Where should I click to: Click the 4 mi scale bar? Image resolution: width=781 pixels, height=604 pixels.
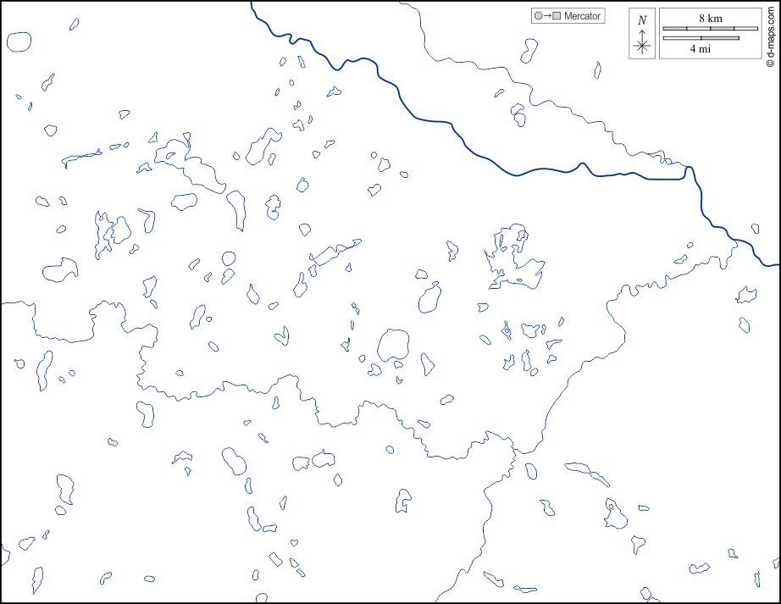[701, 38]
